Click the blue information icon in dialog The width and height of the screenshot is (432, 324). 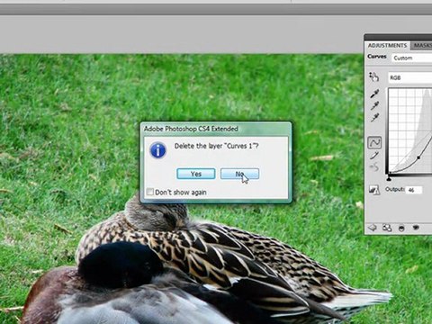click(158, 150)
